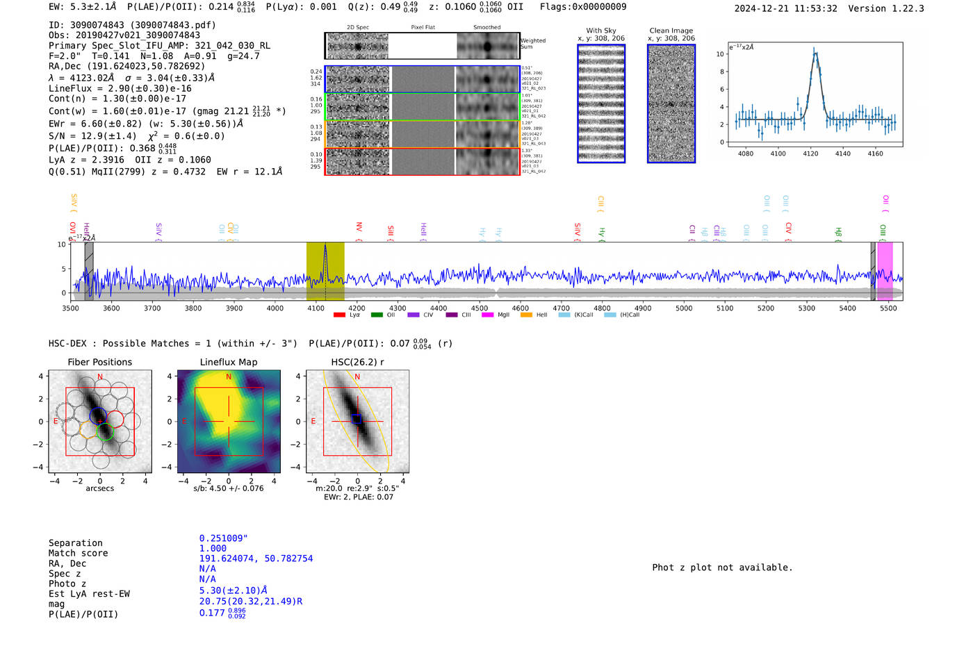
Task: Click the Q(0.51) MgII(2799) line
Action: [x=165, y=172]
